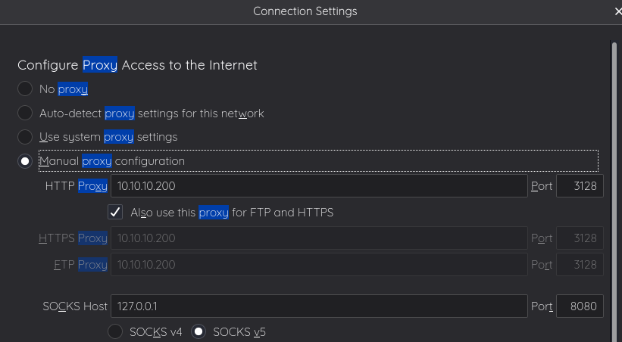Click the SOCKS Host label text
The width and height of the screenshot is (622, 342).
pos(75,306)
